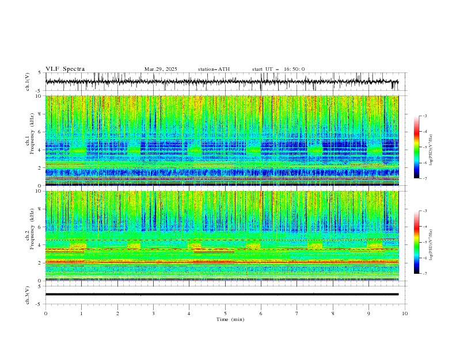
Task: Click the "Time (min)" x-axis label
Action: 230,319
